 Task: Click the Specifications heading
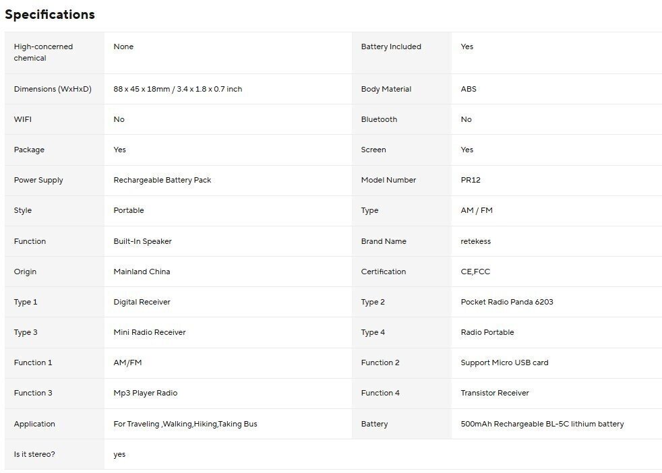click(50, 14)
